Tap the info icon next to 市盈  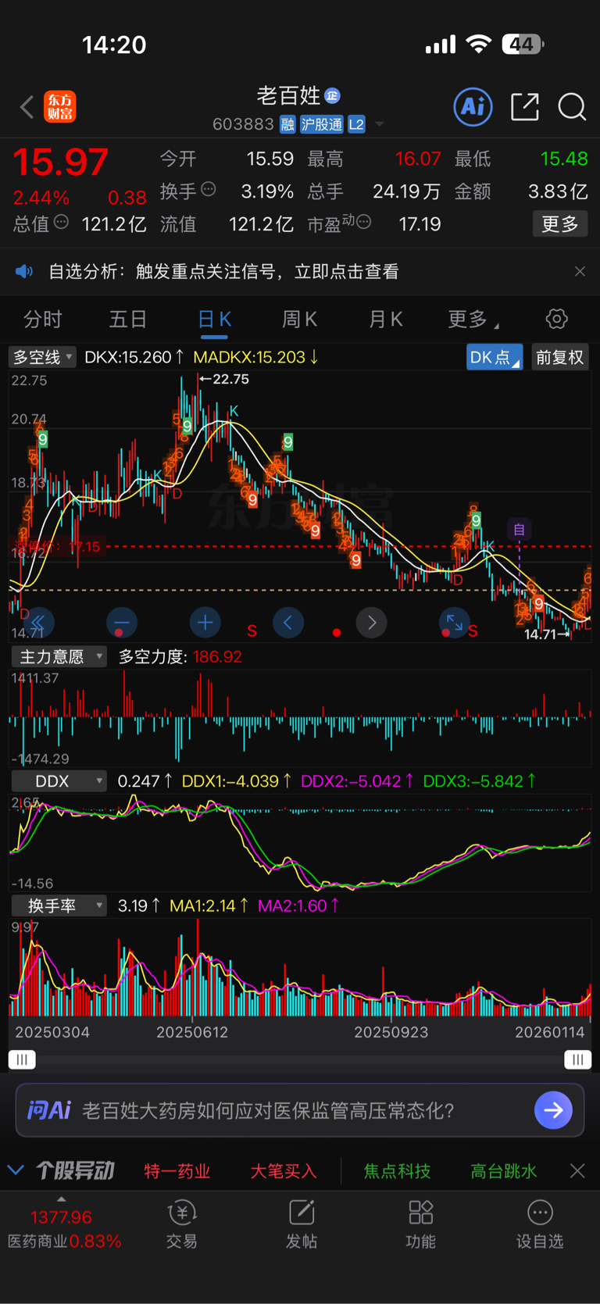coord(363,223)
